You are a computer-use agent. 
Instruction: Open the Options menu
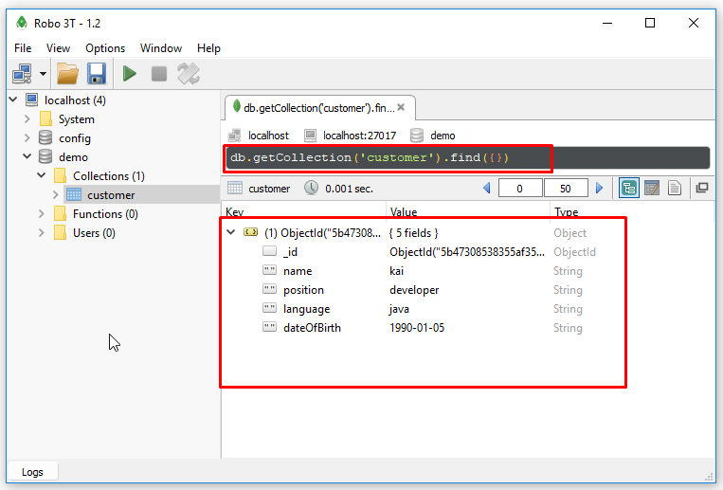pyautogui.click(x=105, y=48)
